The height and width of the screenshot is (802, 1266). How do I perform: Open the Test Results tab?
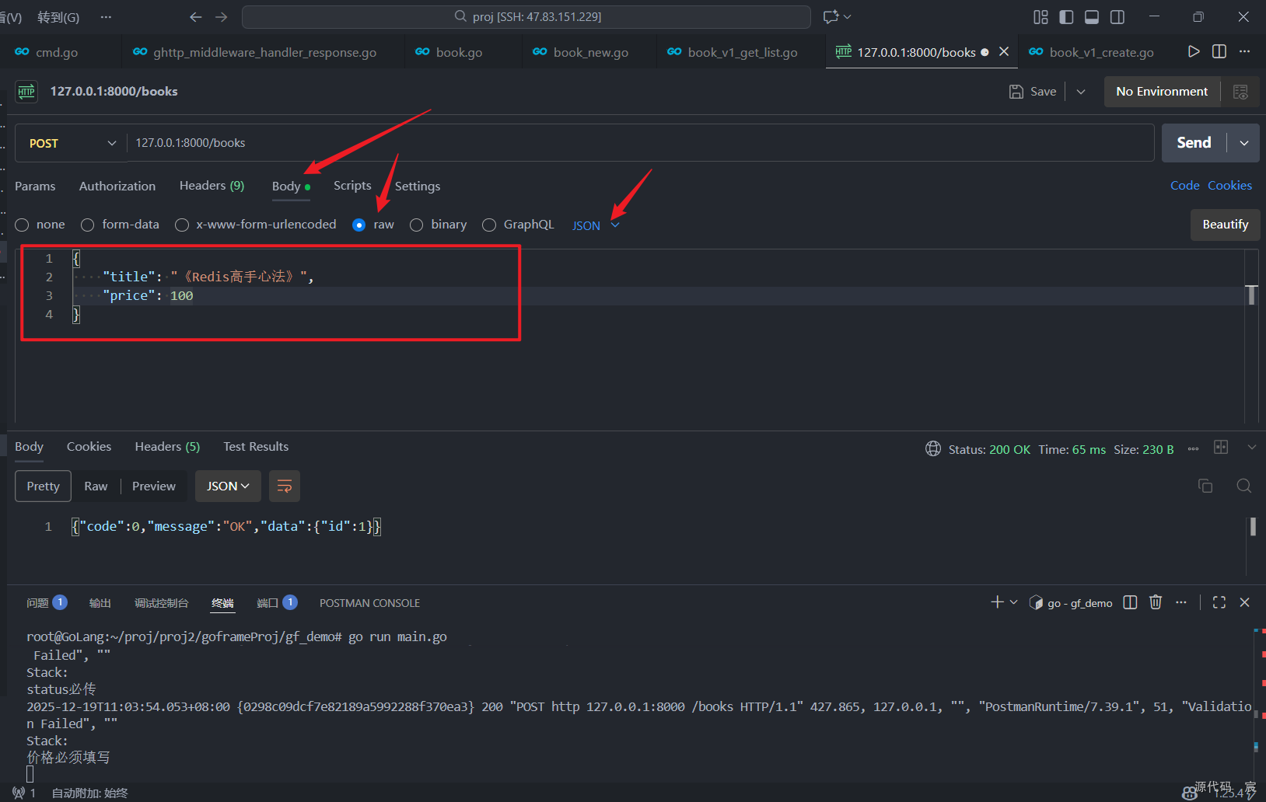click(256, 446)
